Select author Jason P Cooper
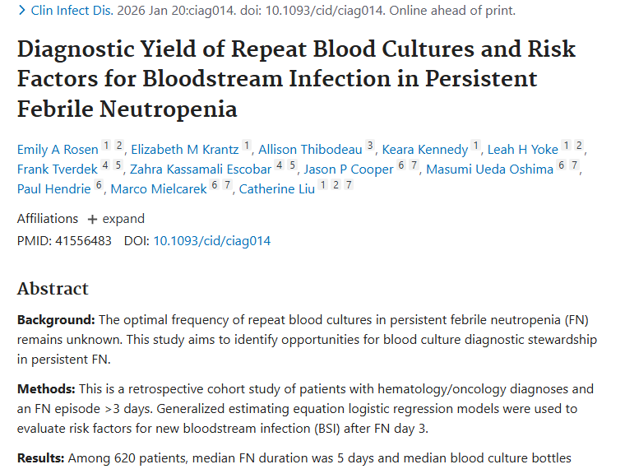This screenshot has width=625, height=469. coord(348,169)
